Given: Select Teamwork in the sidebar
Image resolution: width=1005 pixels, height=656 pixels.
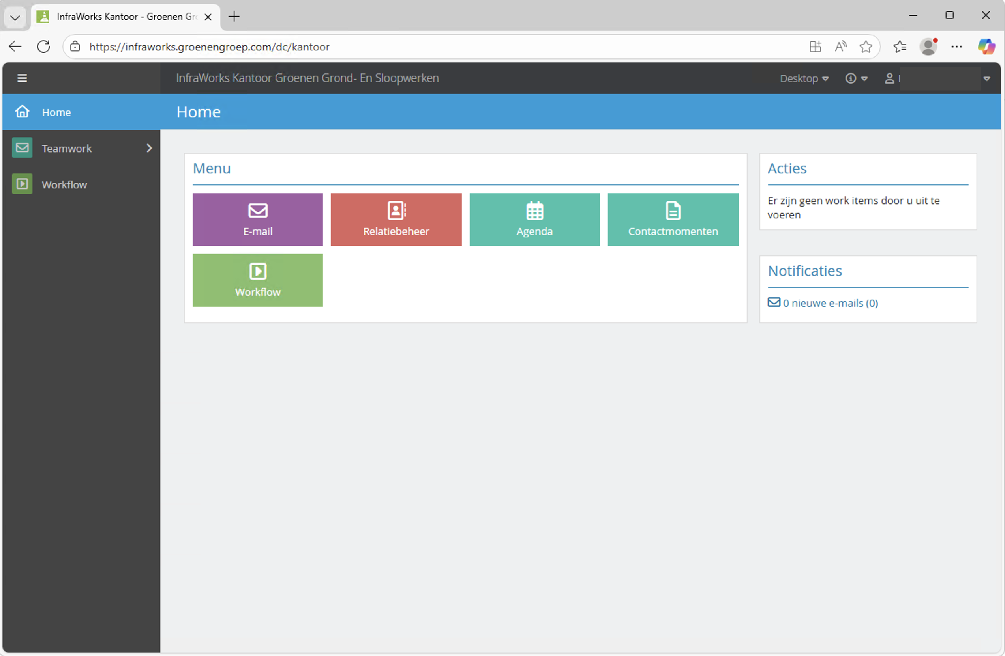Looking at the screenshot, I should point(66,148).
